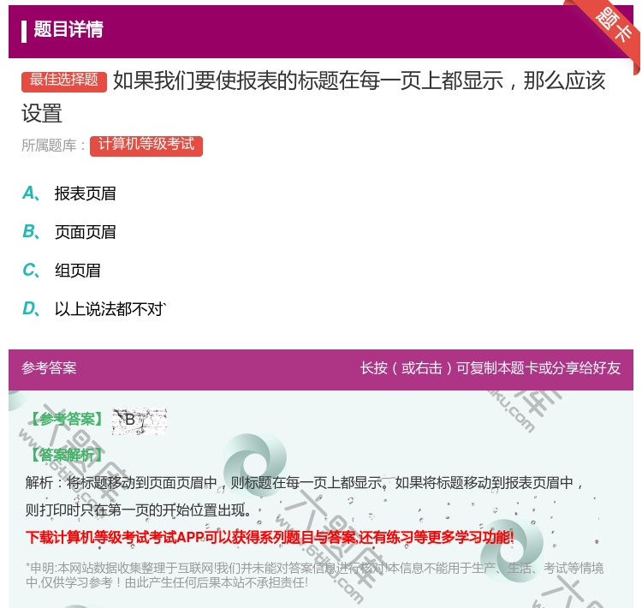Click the teal letter A option marker
The width and height of the screenshot is (642, 608).
point(31,193)
